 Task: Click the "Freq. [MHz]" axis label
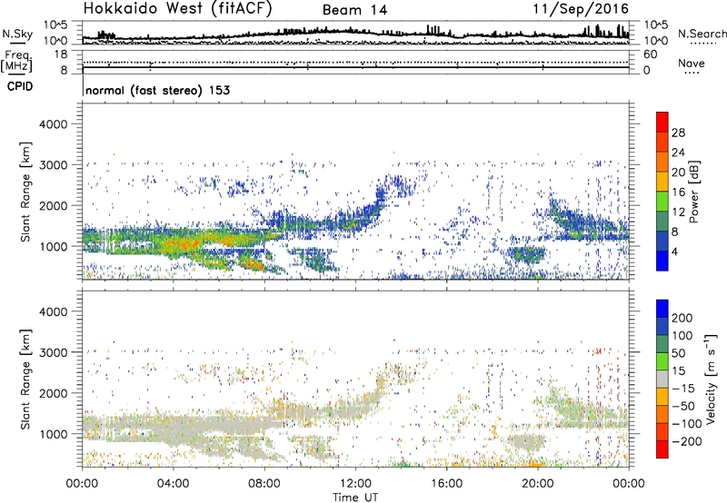[16, 62]
